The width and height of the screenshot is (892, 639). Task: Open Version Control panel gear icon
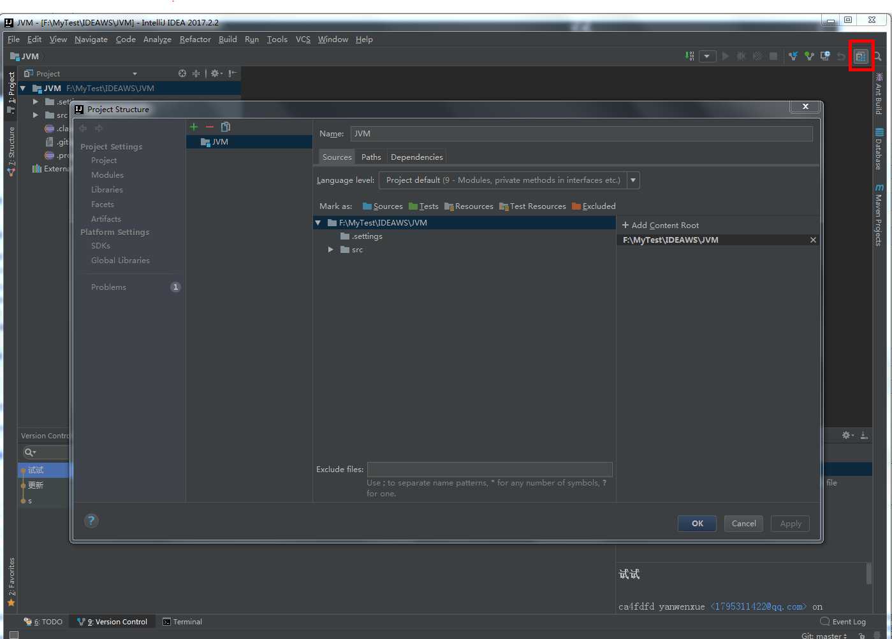click(x=847, y=435)
